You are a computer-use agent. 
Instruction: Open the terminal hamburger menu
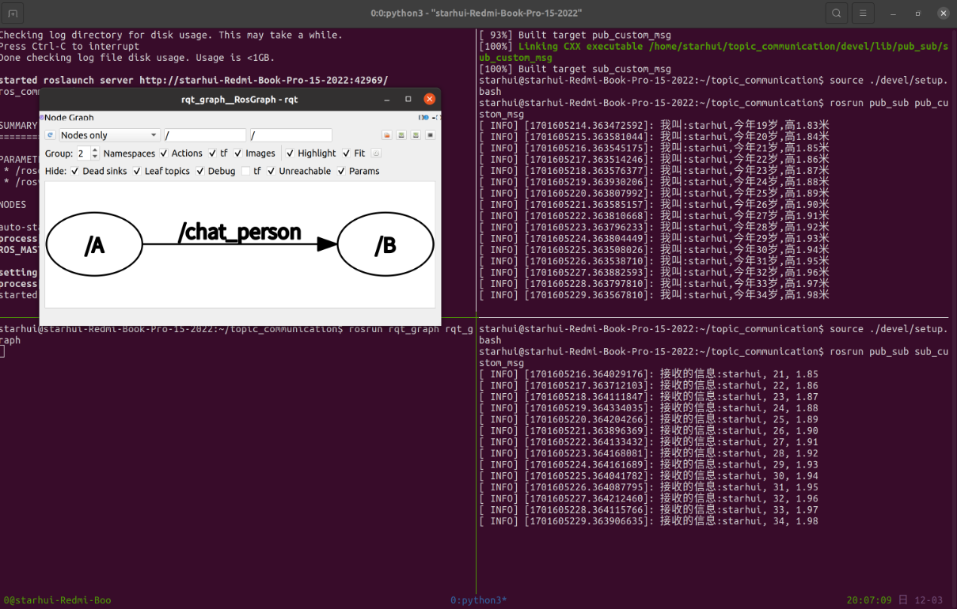(863, 13)
